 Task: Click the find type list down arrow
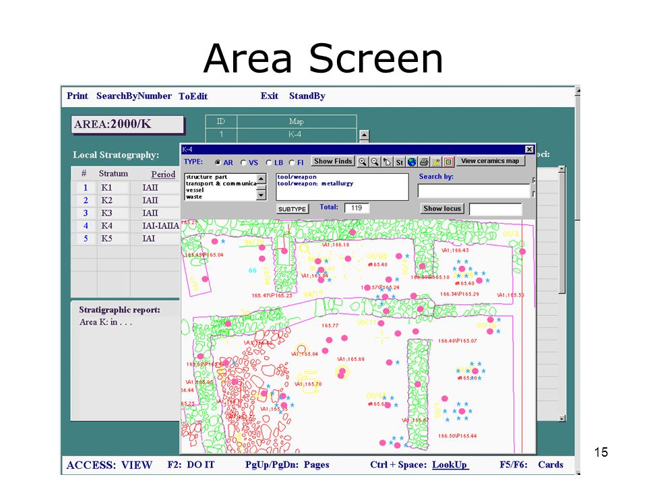tap(261, 195)
